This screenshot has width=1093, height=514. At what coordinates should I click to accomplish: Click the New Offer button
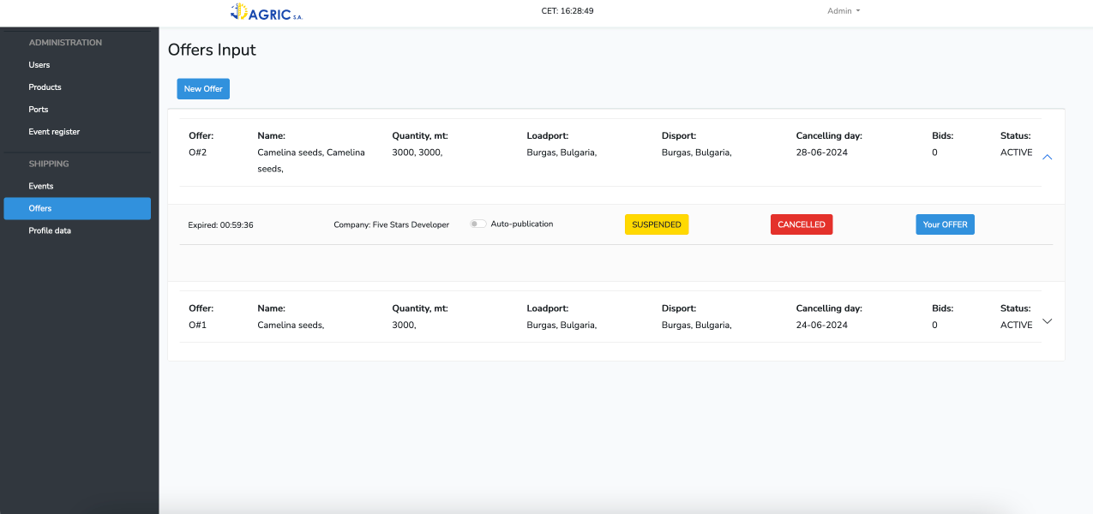point(203,89)
